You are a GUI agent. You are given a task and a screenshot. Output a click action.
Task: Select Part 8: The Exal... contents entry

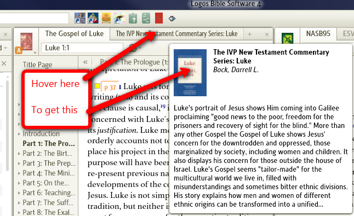tap(48, 213)
